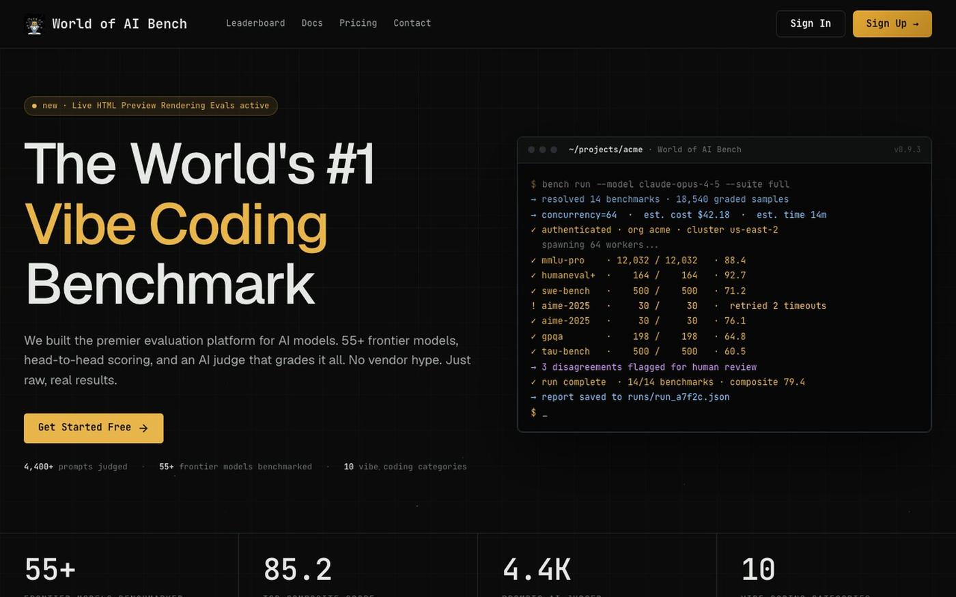The image size is (956, 597).
Task: Click the humaneval+ result row
Action: coord(638,276)
